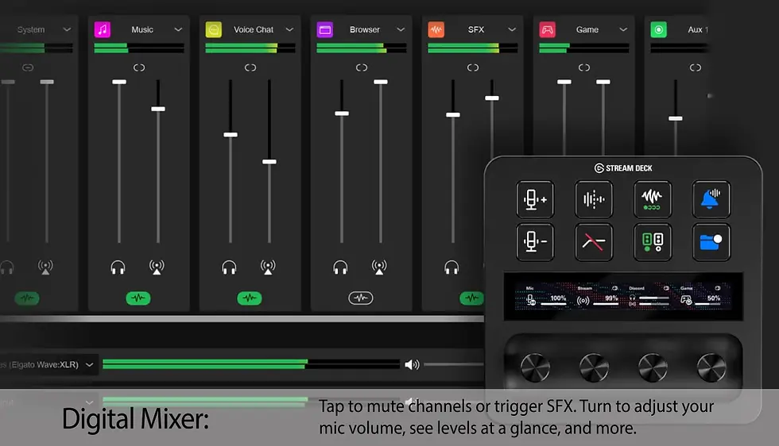
Task: Toggle link faders on Voice Chat channel
Action: (250, 67)
